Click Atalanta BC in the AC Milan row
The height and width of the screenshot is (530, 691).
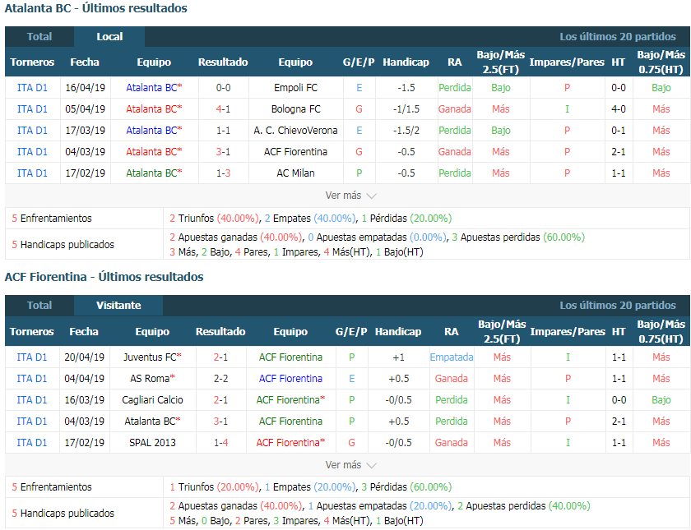point(154,173)
